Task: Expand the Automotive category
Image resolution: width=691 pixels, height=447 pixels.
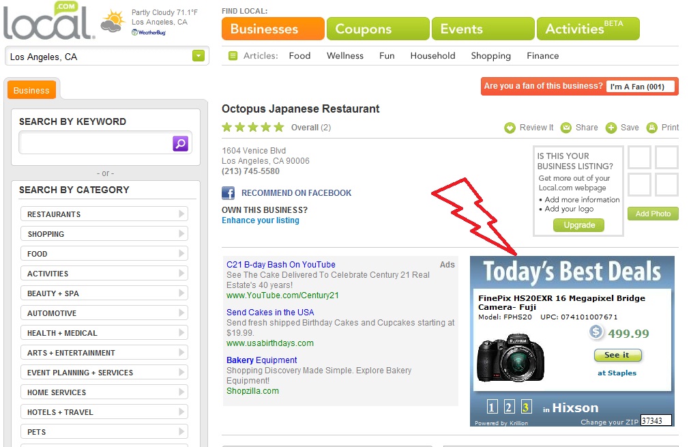Action: 104,313
